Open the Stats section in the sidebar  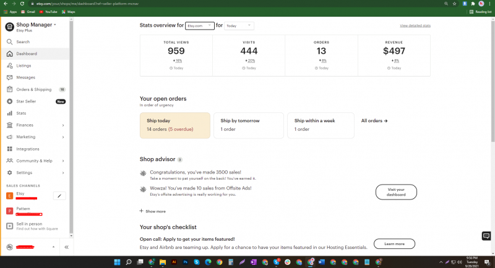click(x=21, y=113)
